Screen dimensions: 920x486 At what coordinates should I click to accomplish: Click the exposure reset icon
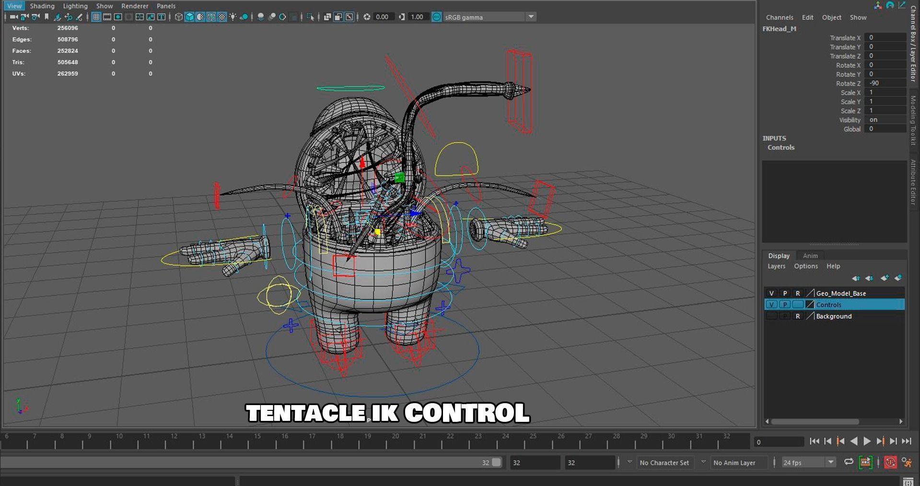click(367, 17)
